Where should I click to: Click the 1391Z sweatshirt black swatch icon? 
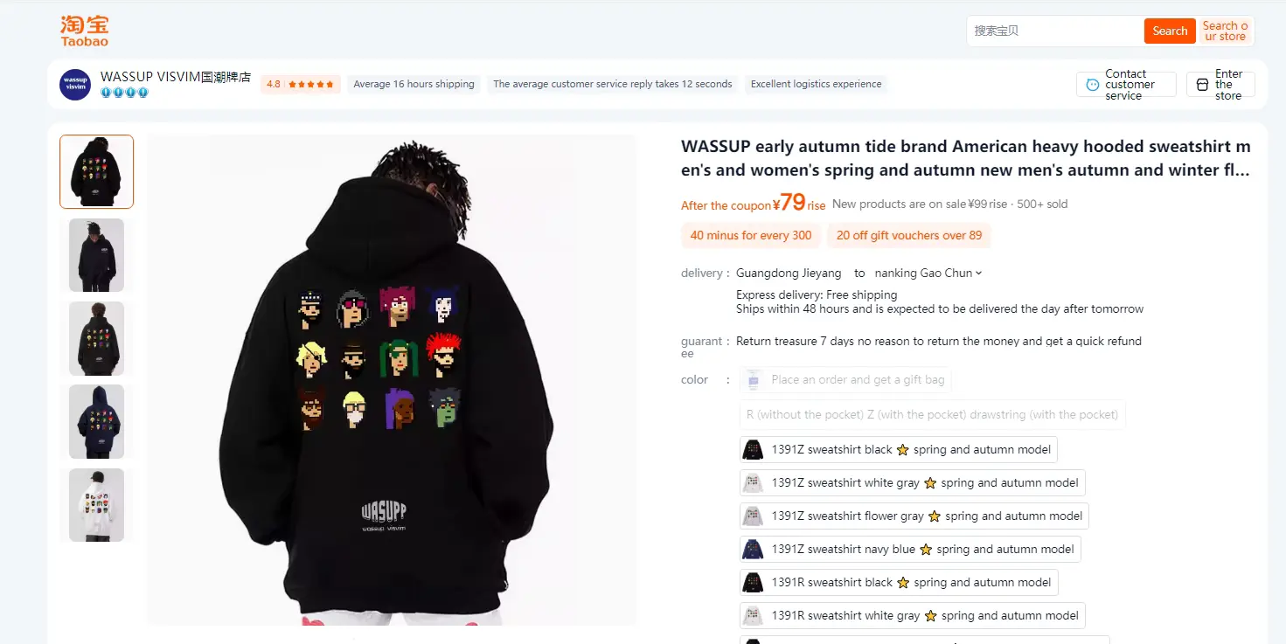click(x=753, y=450)
